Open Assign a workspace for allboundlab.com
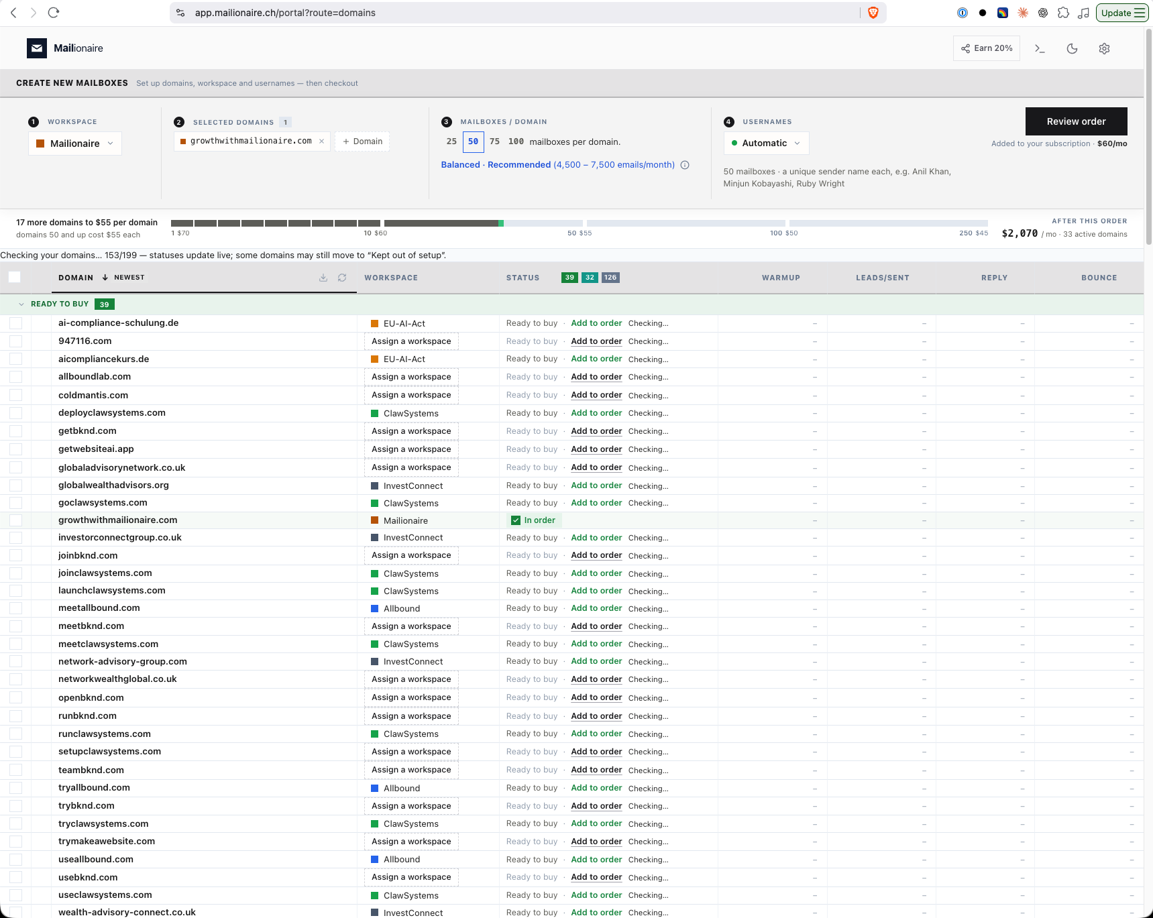Screen dimensions: 1153x918 coord(412,377)
